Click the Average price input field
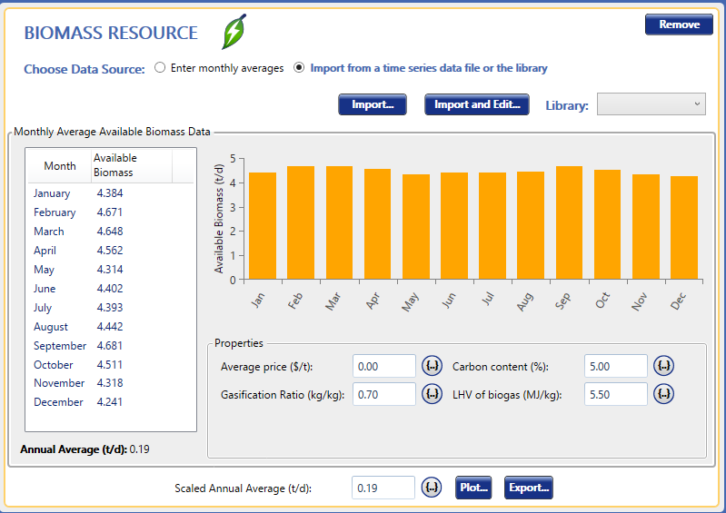 383,366
